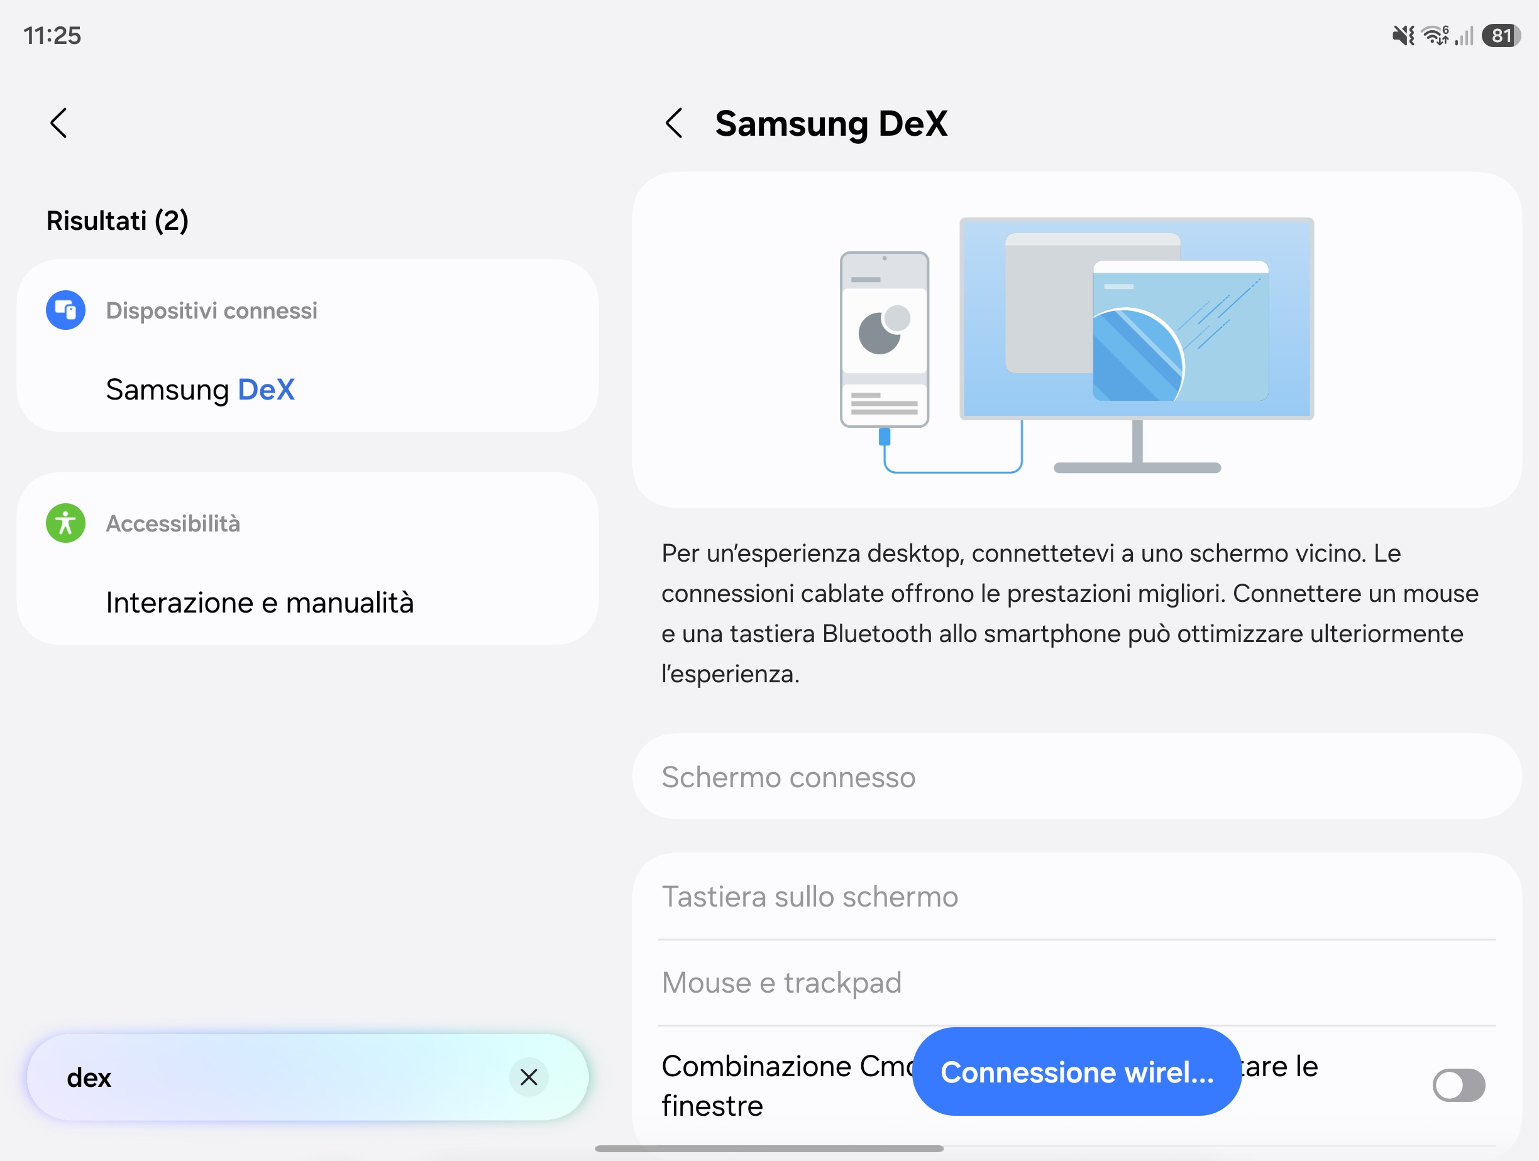Toggle the Combinazione Cmd finestre switch
1539x1161 pixels.
tap(1459, 1085)
